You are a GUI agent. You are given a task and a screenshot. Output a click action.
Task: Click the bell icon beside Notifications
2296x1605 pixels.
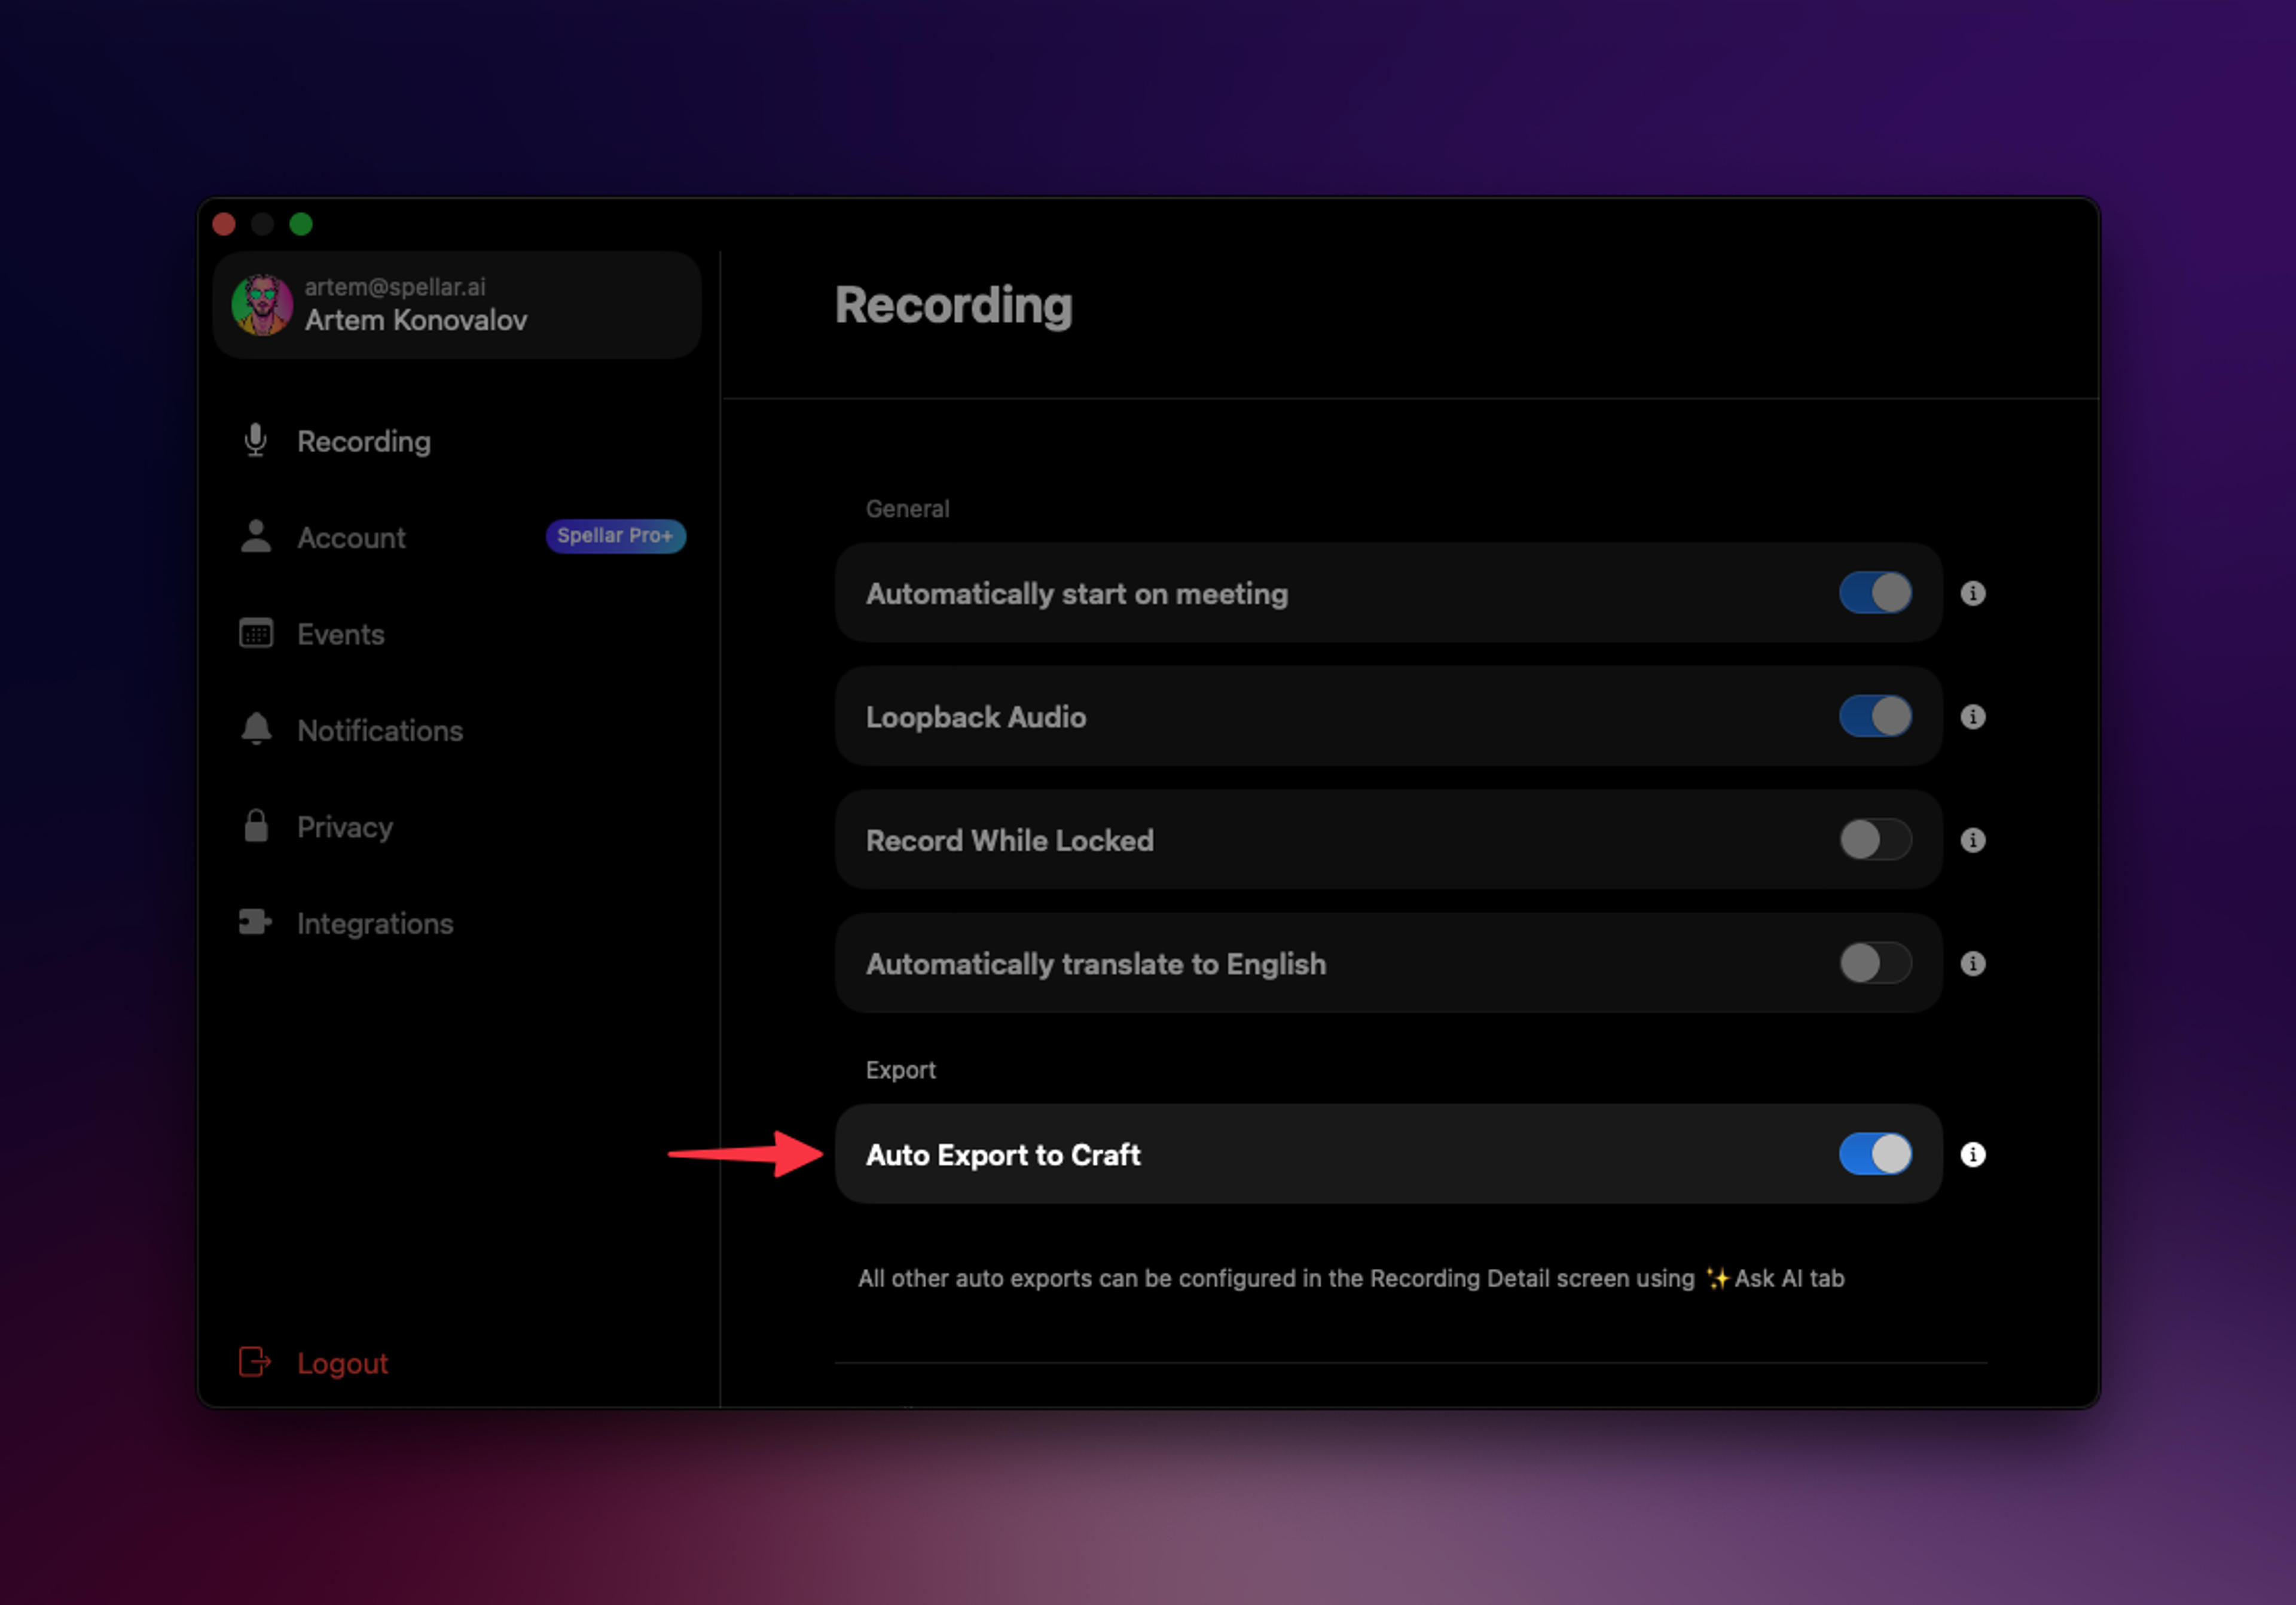(x=256, y=729)
